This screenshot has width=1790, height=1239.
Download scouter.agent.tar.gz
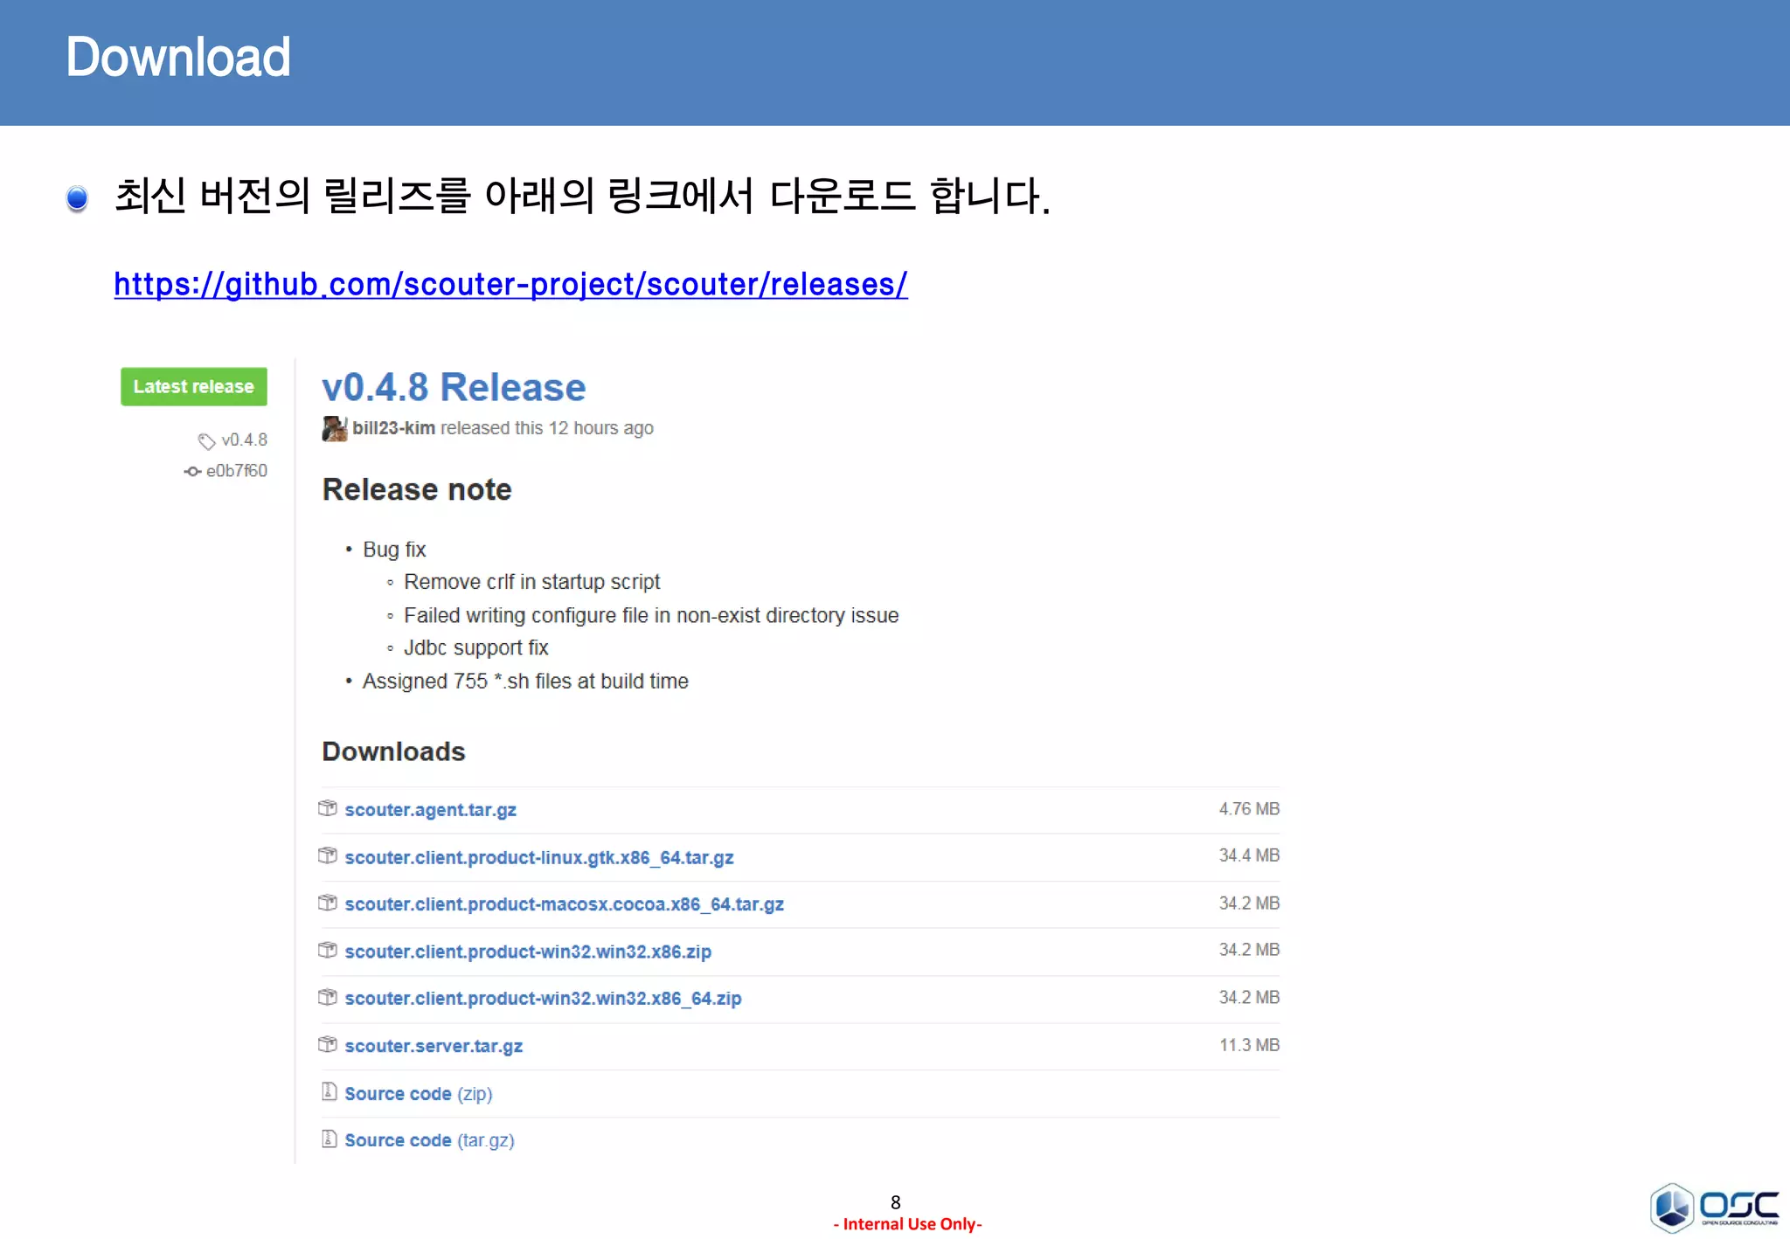tap(430, 810)
